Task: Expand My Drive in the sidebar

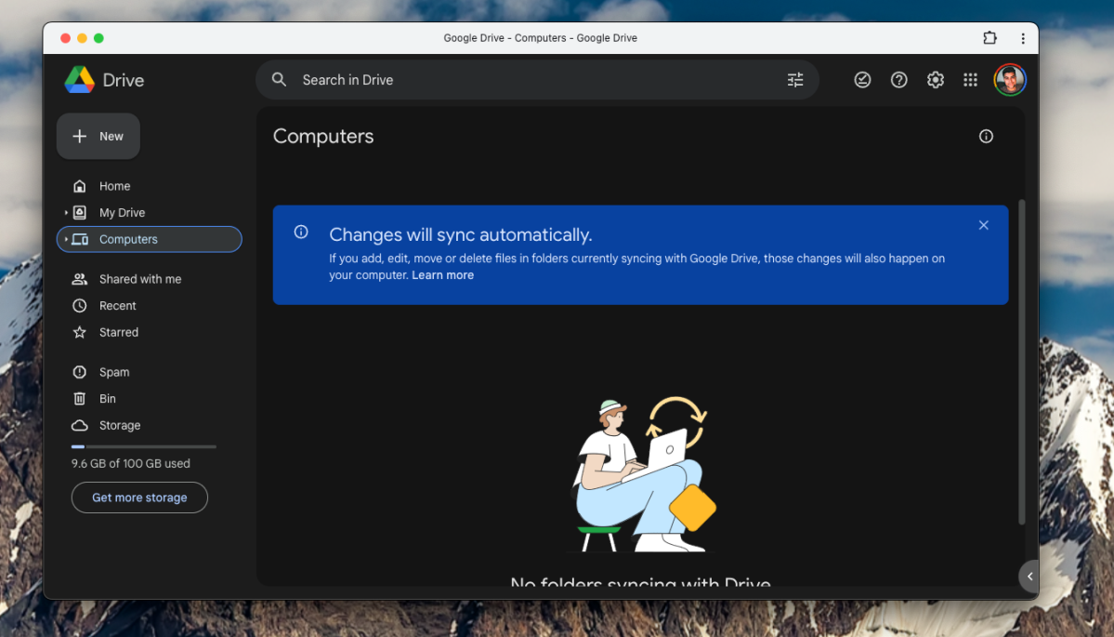Action: tap(64, 212)
